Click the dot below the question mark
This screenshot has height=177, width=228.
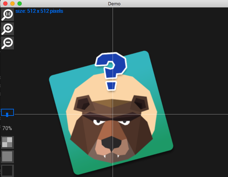click(x=112, y=86)
